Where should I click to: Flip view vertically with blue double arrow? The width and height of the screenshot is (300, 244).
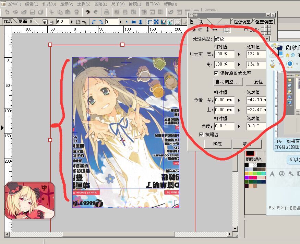coord(141,22)
